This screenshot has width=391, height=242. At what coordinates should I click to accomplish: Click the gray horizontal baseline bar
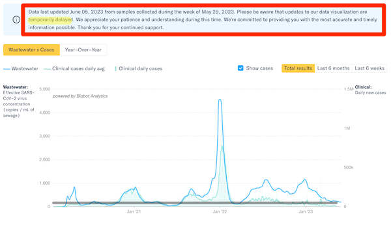[195, 203]
